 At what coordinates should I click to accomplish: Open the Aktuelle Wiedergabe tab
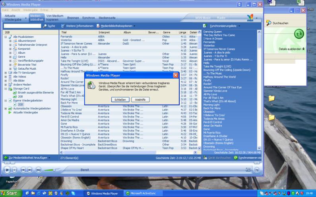(13, 18)
